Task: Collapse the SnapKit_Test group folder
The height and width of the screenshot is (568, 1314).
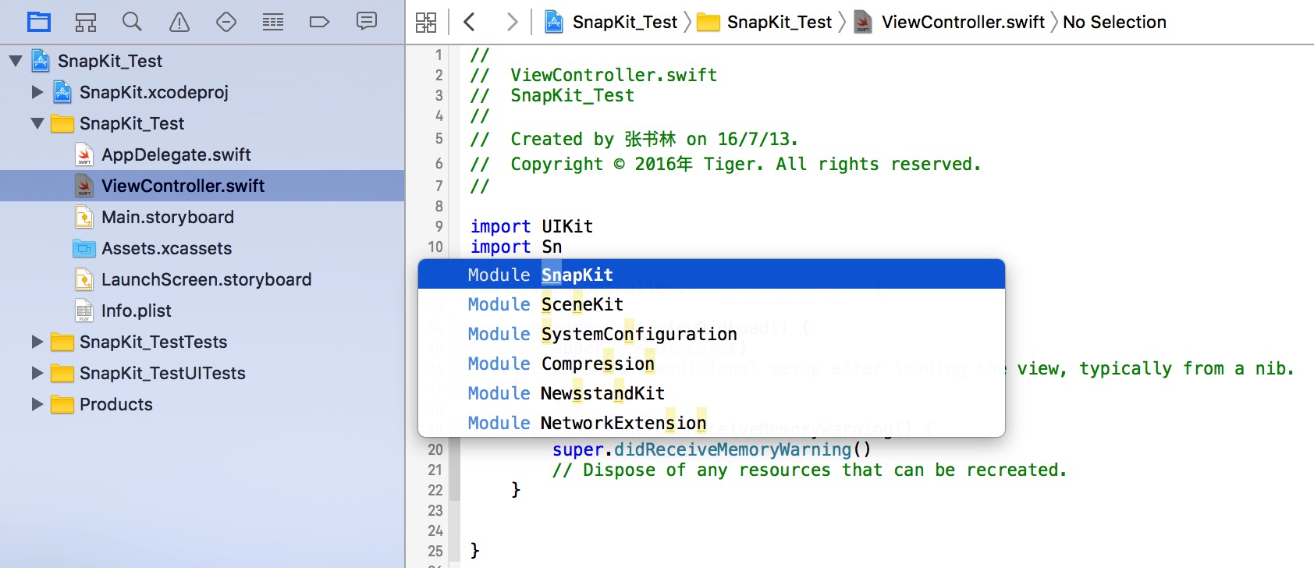Action: [37, 123]
